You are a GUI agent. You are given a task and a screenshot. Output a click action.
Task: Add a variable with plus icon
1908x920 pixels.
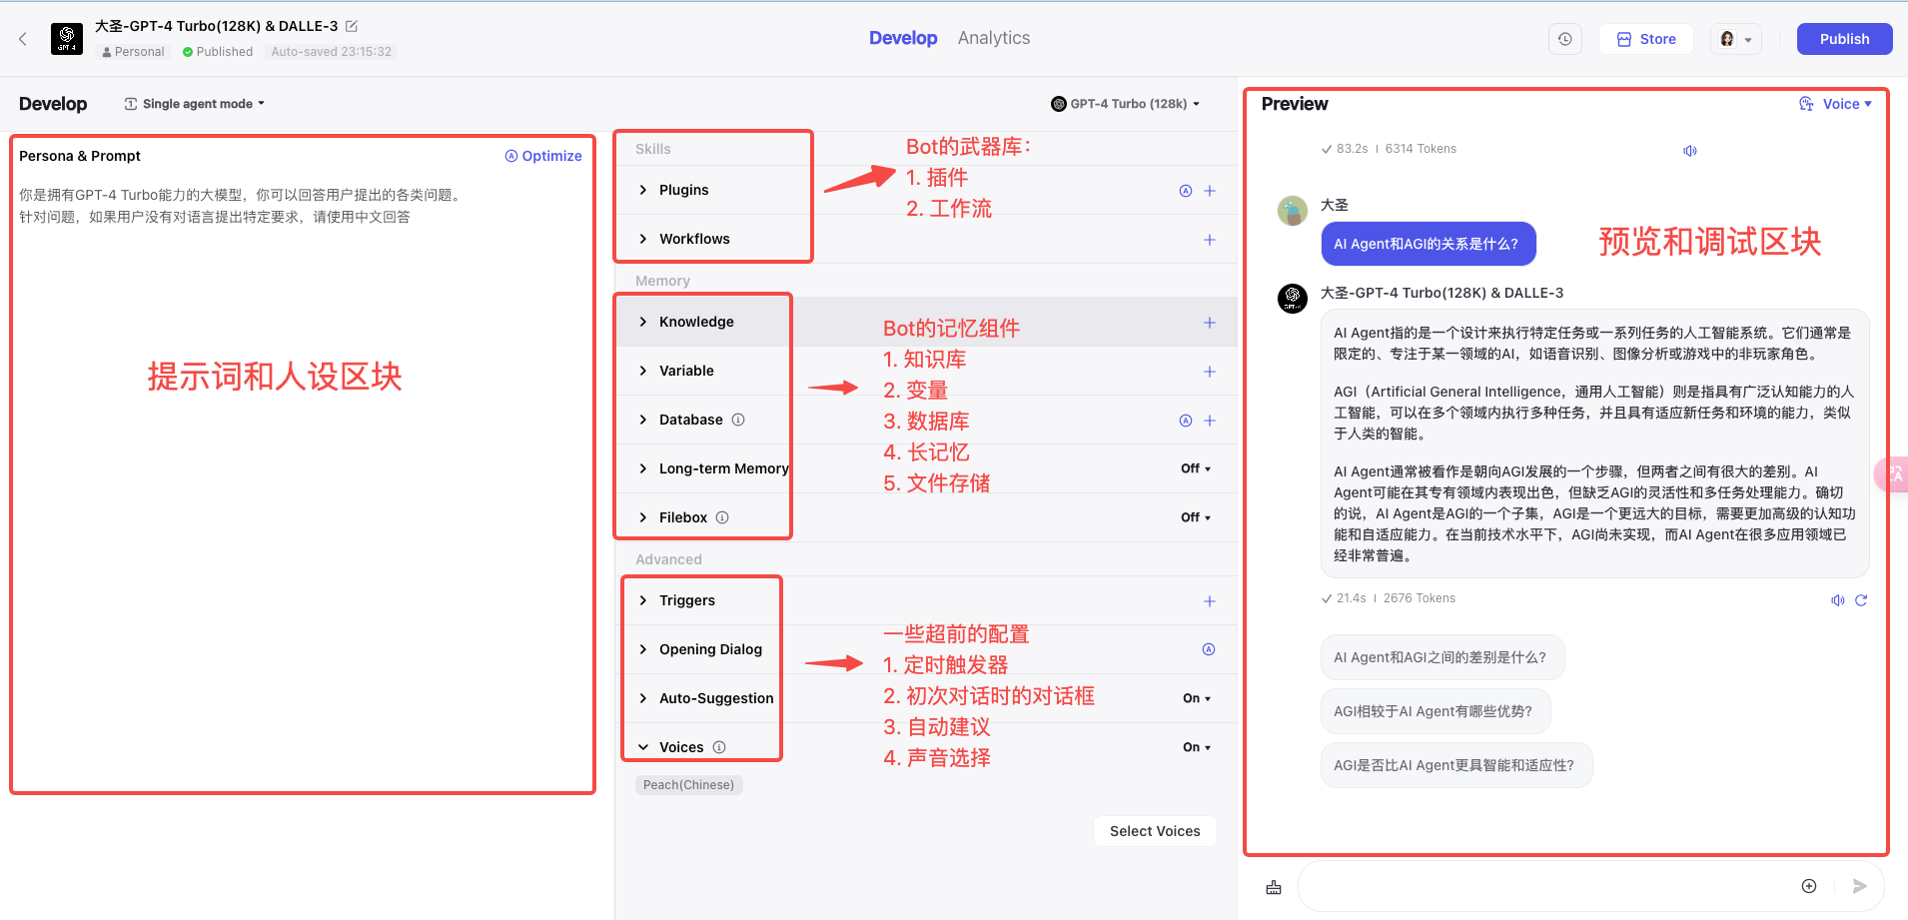1210,372
